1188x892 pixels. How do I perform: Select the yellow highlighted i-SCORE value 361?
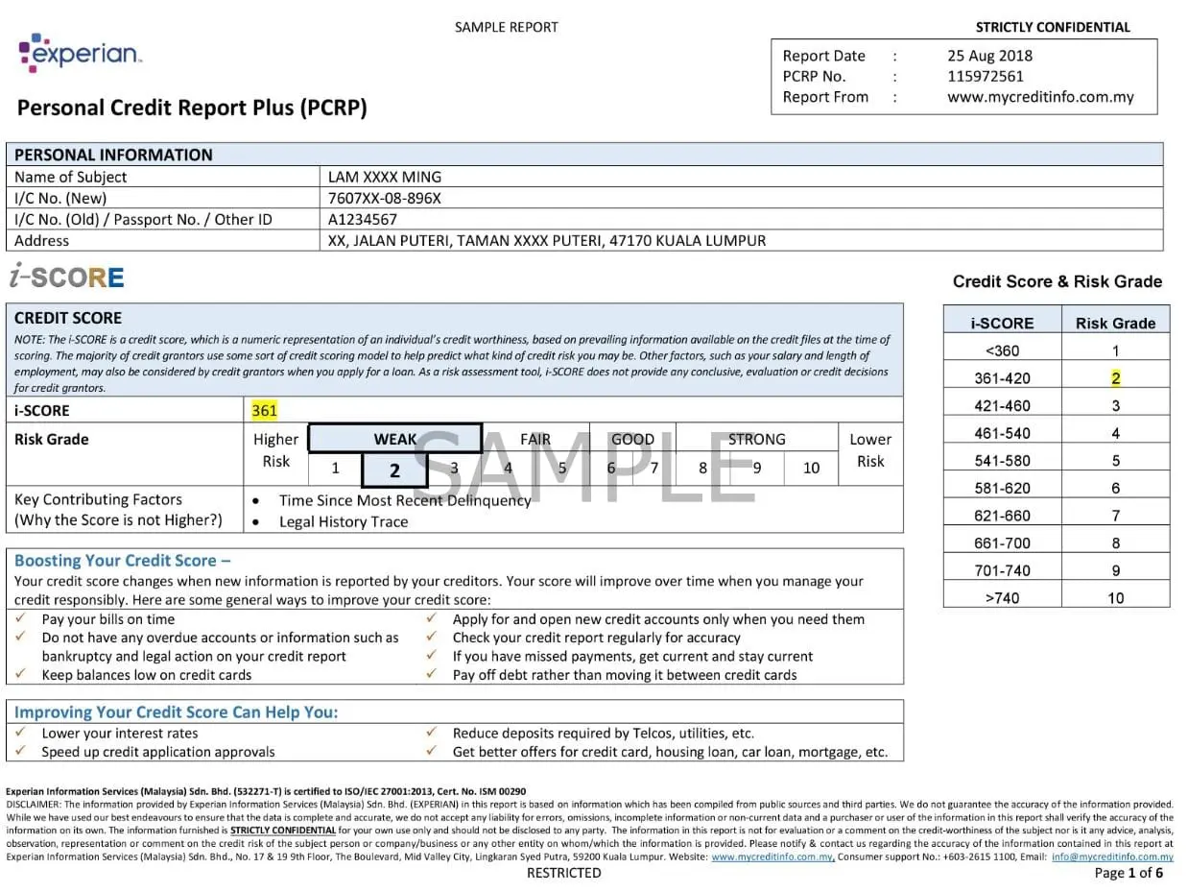tap(264, 411)
